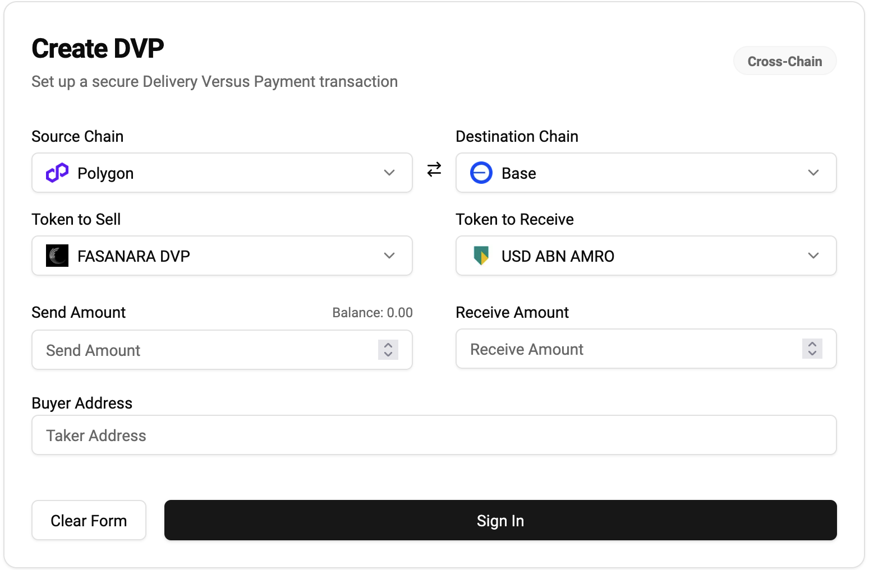869x570 pixels.
Task: Expand the Source Chain dropdown chevron
Action: pos(389,173)
